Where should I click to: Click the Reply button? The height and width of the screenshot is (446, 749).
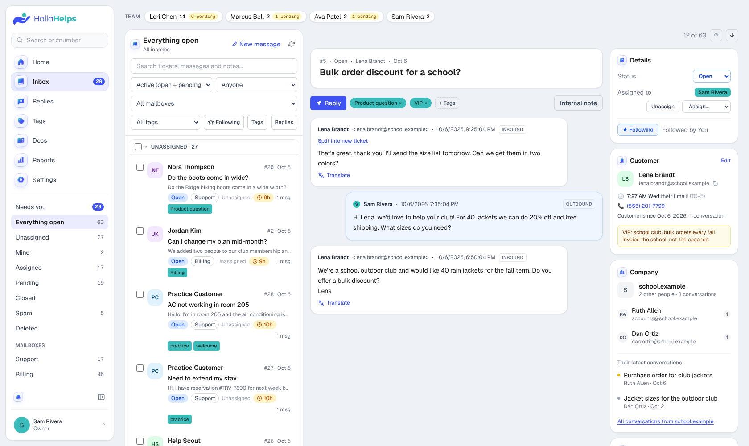328,103
